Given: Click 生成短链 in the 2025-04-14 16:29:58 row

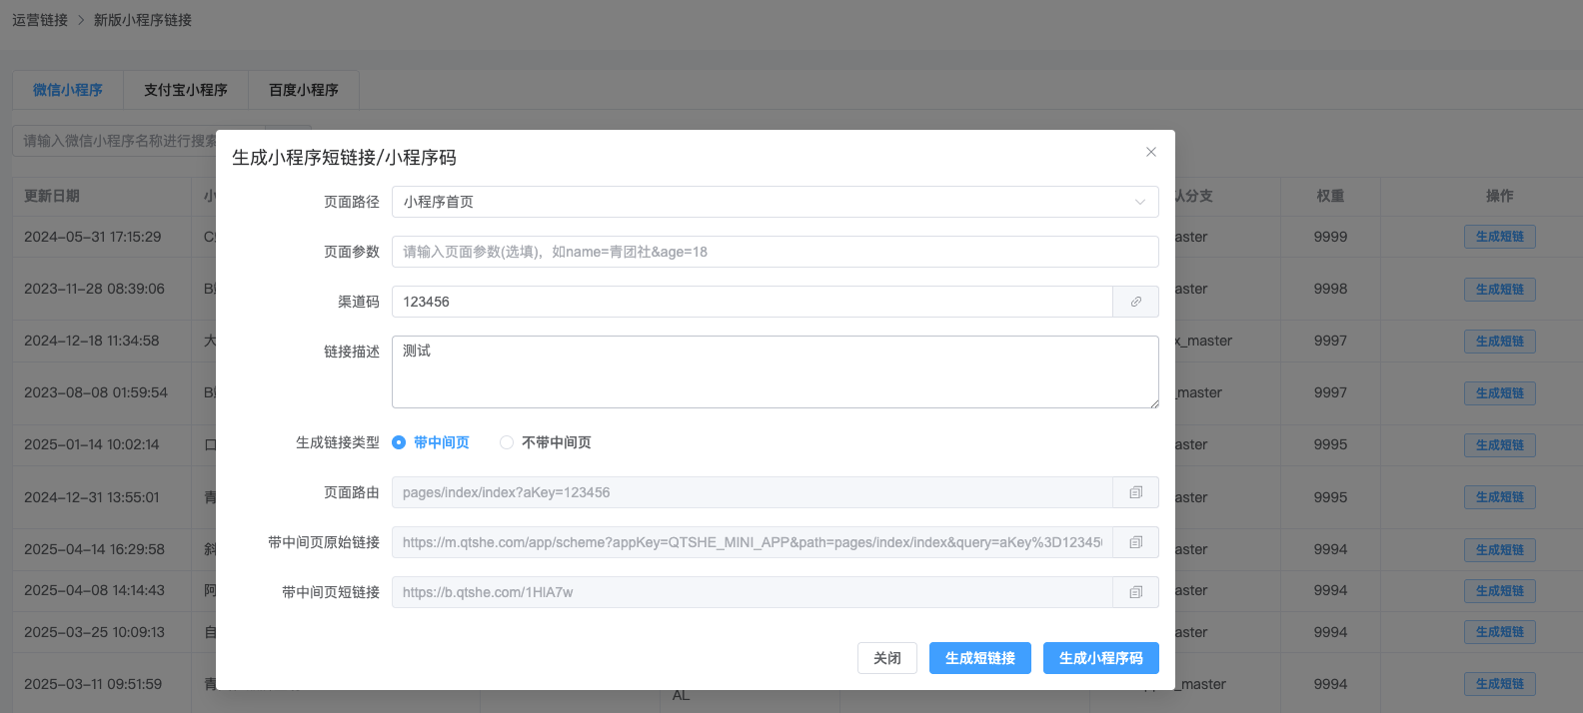Looking at the screenshot, I should 1500,550.
